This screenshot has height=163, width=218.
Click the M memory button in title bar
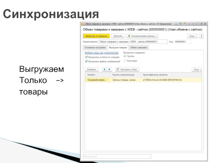point(189,24)
